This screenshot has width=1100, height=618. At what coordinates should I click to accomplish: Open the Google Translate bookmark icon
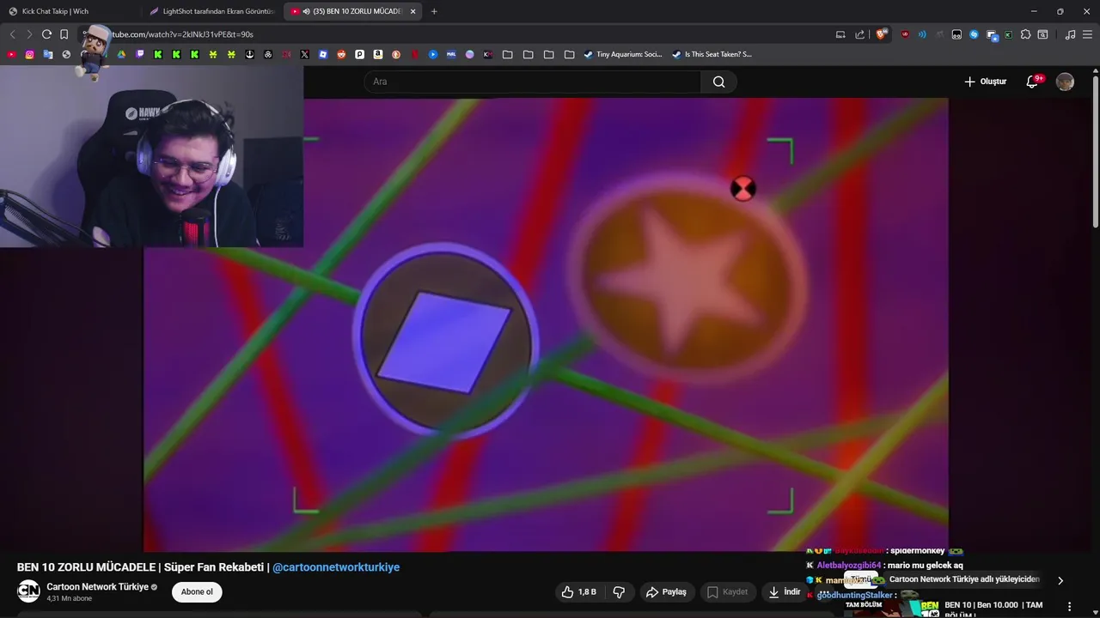pos(48,54)
